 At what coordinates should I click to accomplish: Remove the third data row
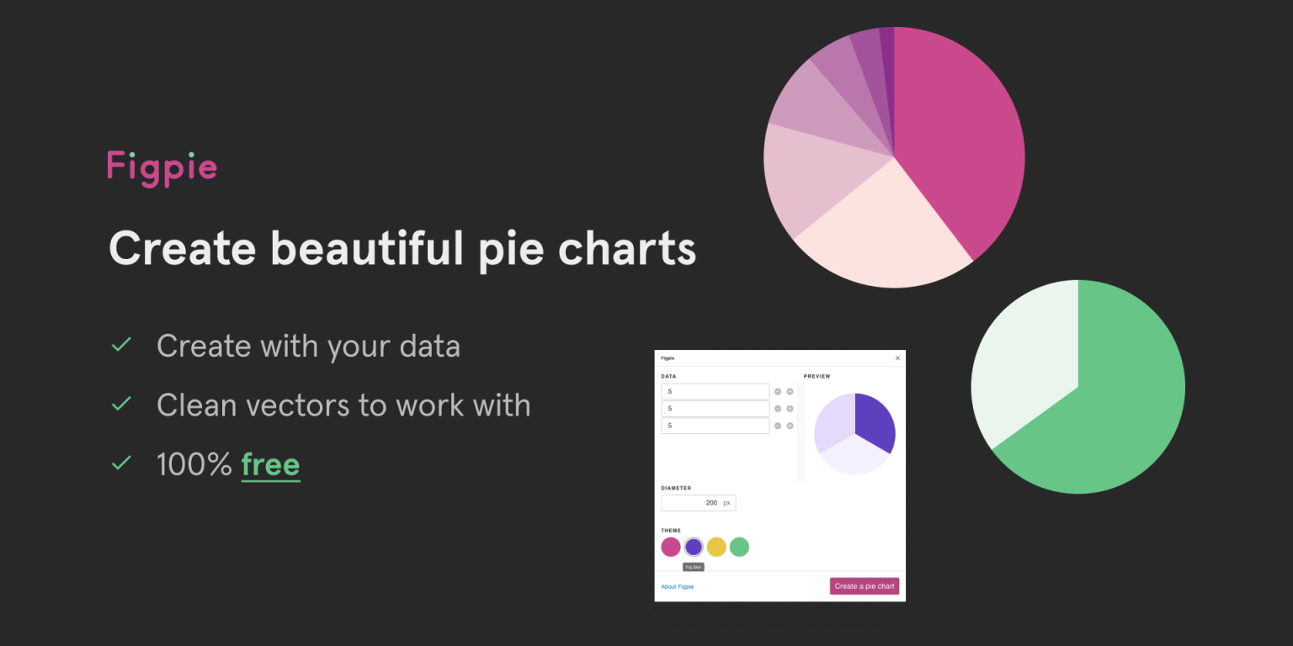point(778,426)
